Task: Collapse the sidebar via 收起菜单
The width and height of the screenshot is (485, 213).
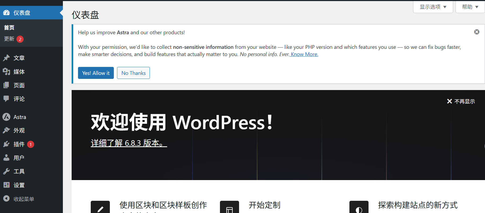Action: click(x=31, y=199)
